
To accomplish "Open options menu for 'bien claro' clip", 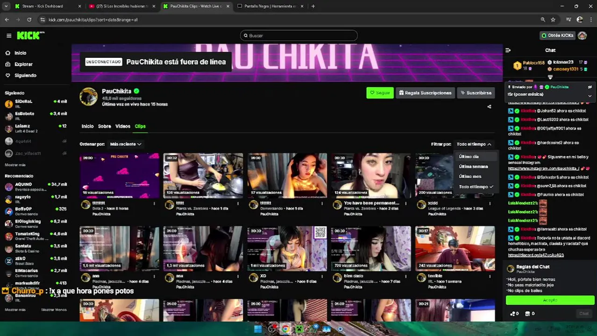I will click(405, 276).
